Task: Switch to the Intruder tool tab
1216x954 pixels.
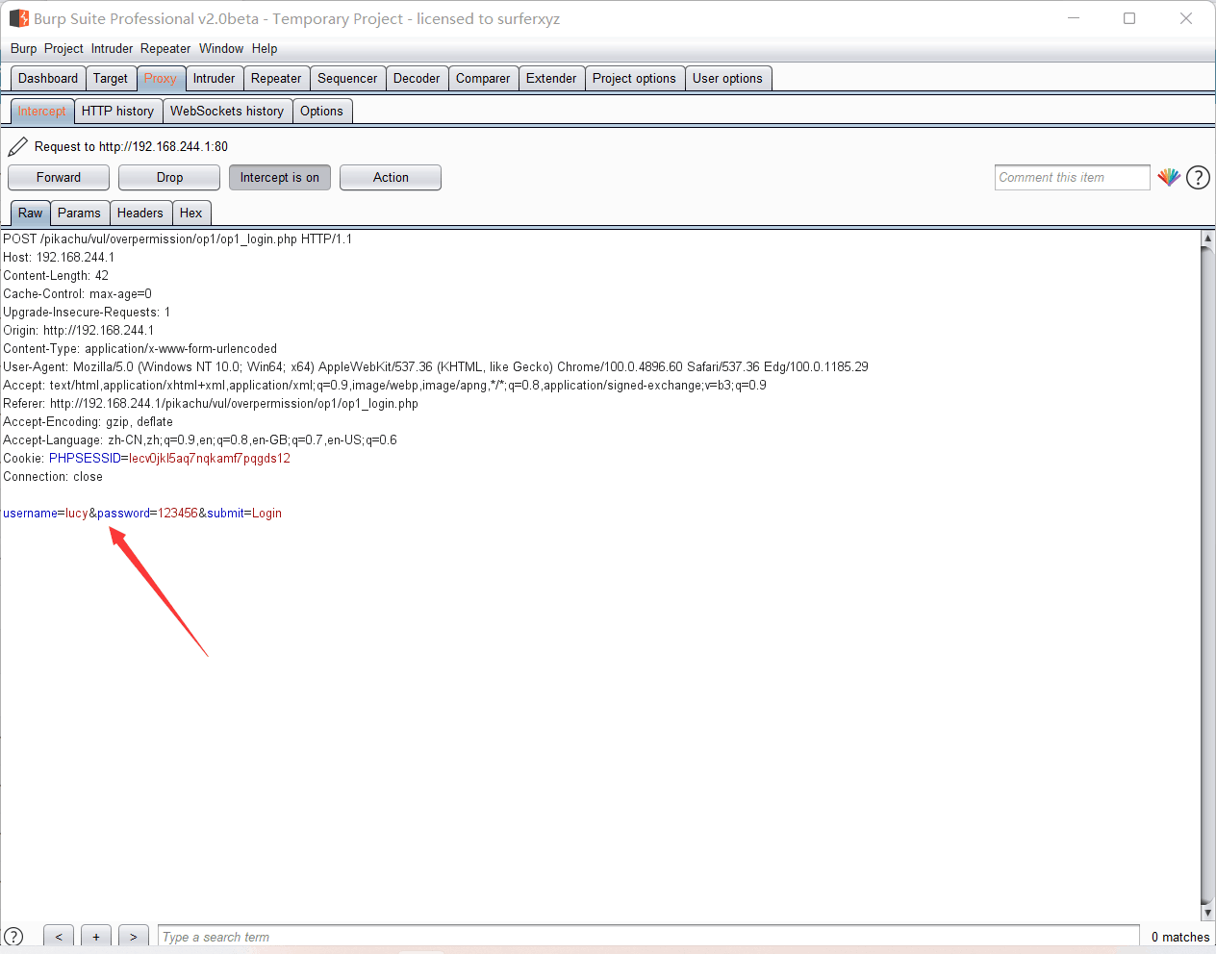Action: tap(214, 79)
